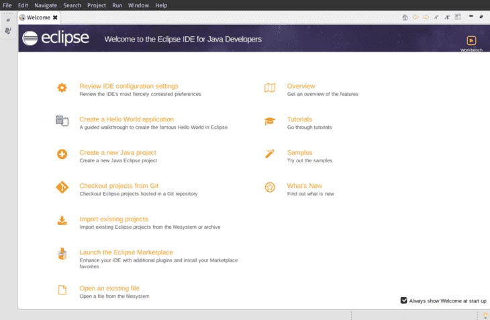Open the Overview link
This screenshot has width=490, height=320.
[x=301, y=86]
